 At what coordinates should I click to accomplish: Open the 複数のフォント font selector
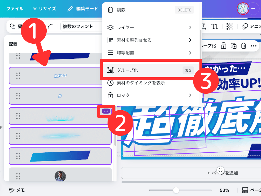[x=81, y=26]
